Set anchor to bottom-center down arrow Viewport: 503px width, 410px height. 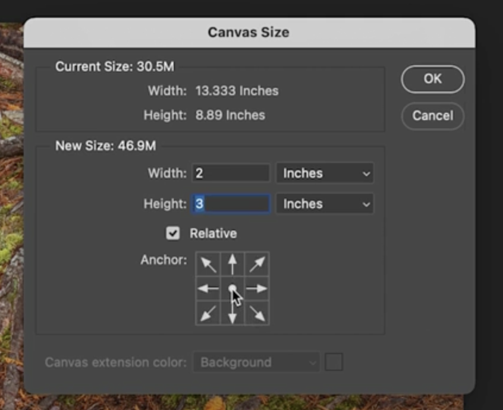[232, 313]
